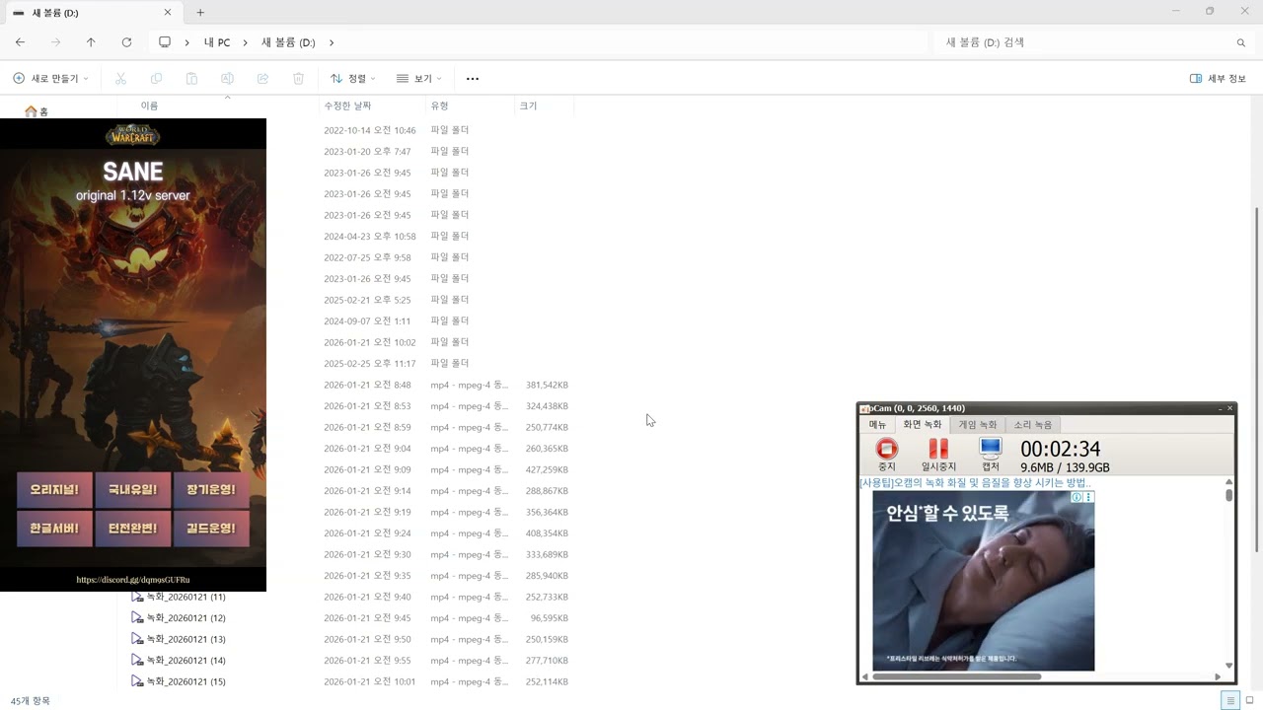Select file 녹화_20260121 (14)
This screenshot has width=1263, height=710.
186,661
